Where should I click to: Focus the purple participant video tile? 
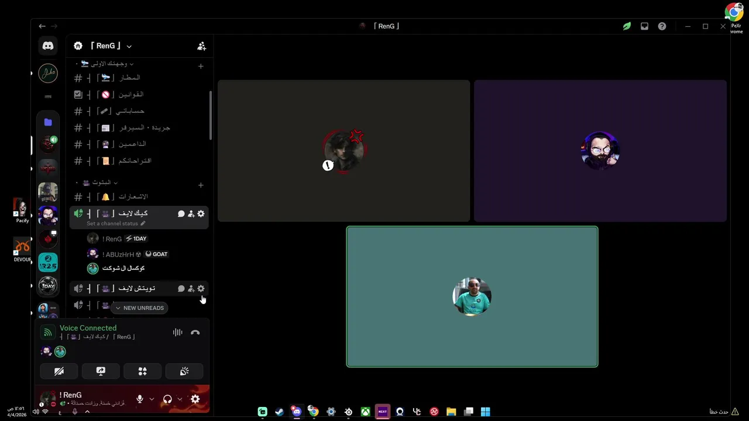coord(600,151)
